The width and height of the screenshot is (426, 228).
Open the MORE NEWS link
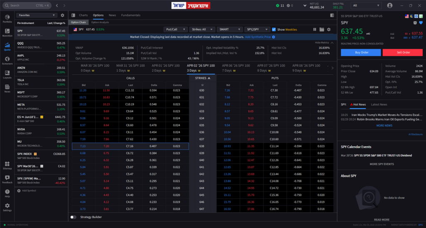[x=384, y=125]
